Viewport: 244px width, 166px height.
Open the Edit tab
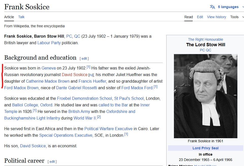200,17
